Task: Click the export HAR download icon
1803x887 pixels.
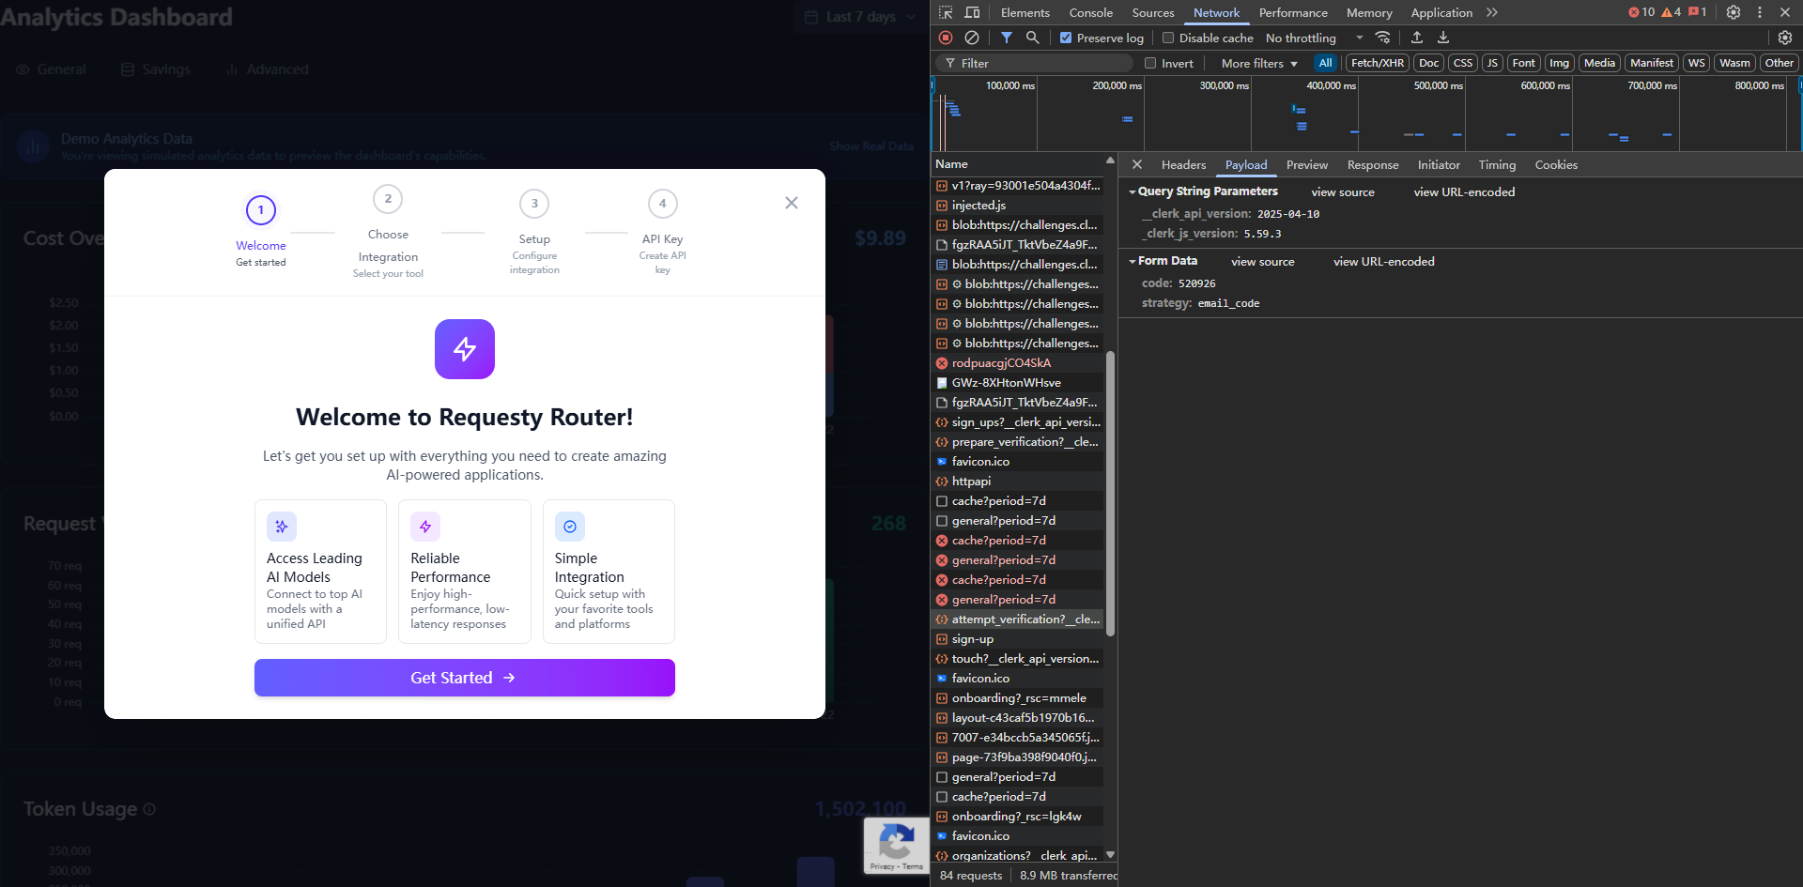Action: coord(1443,38)
